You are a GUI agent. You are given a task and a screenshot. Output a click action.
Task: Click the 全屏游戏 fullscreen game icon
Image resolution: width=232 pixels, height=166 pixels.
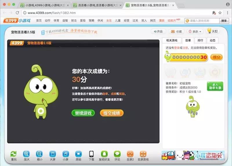143,154
